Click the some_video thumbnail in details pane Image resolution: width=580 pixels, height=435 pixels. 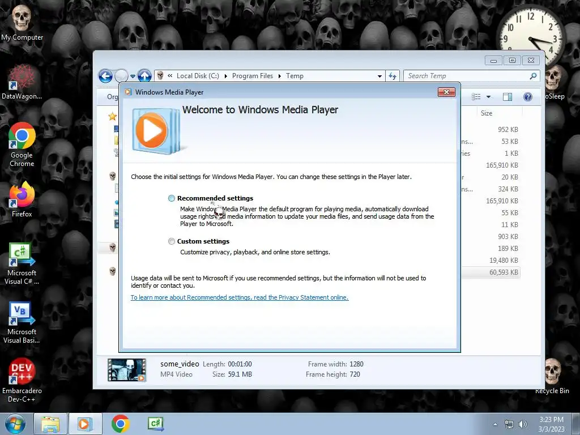point(126,369)
